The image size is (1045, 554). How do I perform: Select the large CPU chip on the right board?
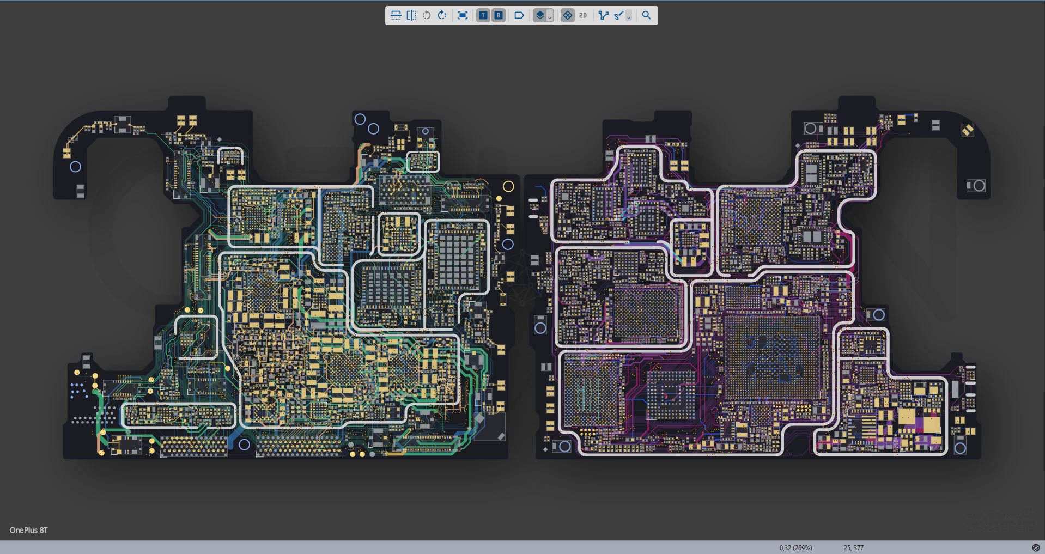tap(773, 358)
